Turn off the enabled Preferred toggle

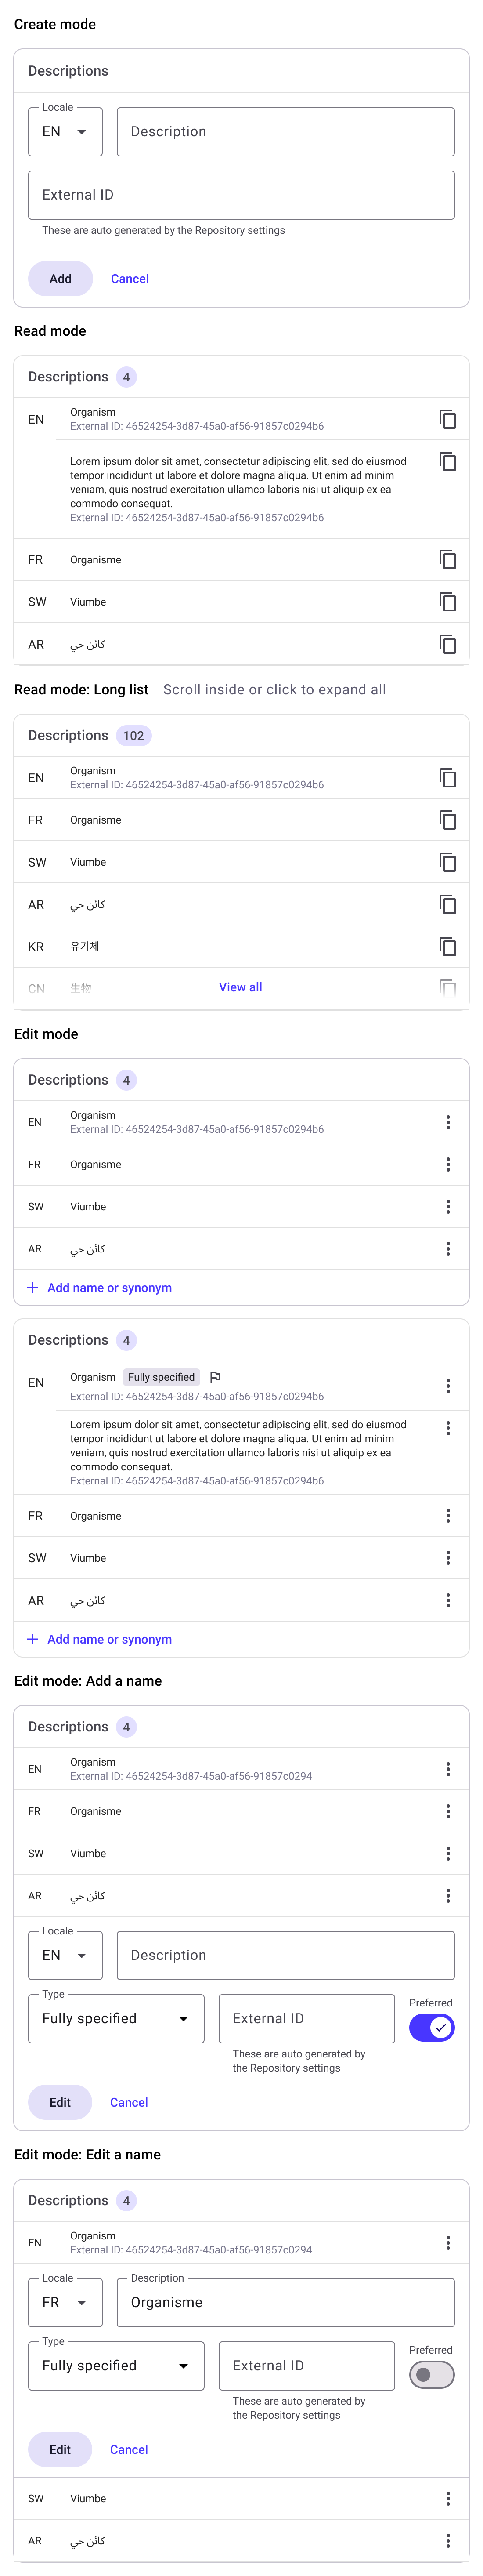431,2027
